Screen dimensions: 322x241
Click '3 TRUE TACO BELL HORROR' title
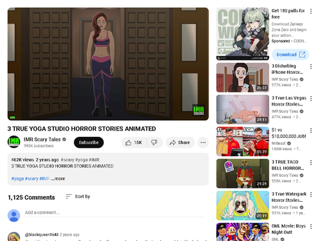[x=288, y=165]
